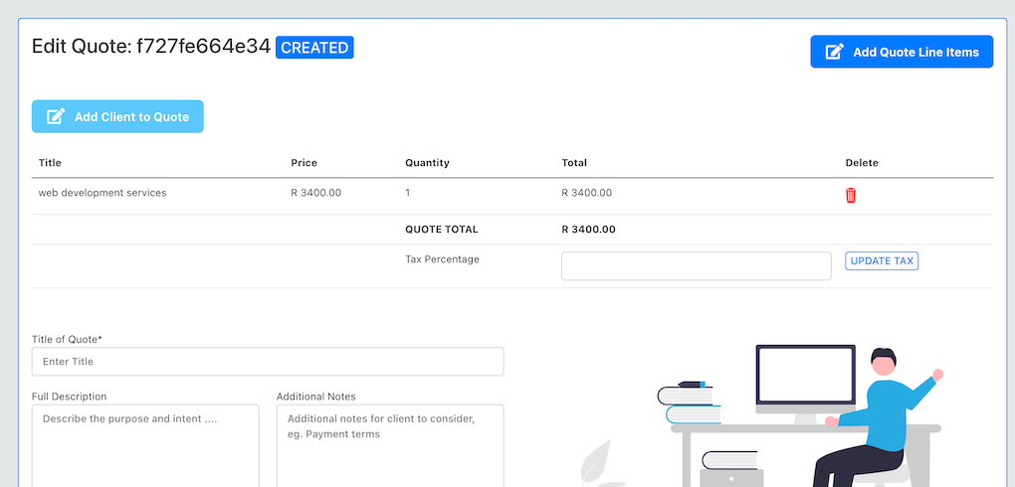Click the Title of Quote field
Image resolution: width=1015 pixels, height=487 pixels.
click(x=268, y=362)
